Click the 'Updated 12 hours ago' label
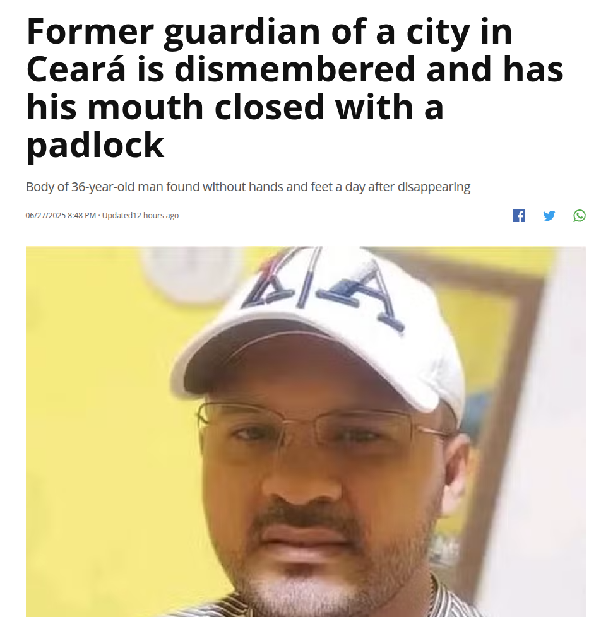The image size is (613, 617). tap(141, 216)
